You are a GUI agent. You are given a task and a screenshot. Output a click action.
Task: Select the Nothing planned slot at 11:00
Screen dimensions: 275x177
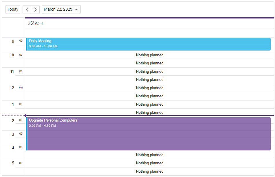coord(150,71)
